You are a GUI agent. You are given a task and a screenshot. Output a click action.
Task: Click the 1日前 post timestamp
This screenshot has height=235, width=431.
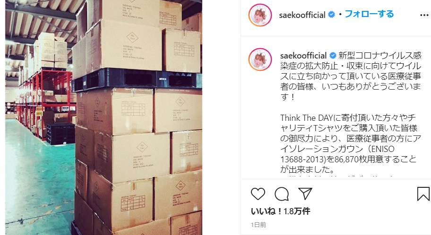(x=259, y=225)
